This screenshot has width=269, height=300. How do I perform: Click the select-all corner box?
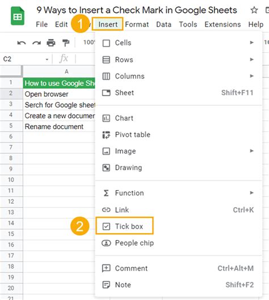tap(11, 71)
